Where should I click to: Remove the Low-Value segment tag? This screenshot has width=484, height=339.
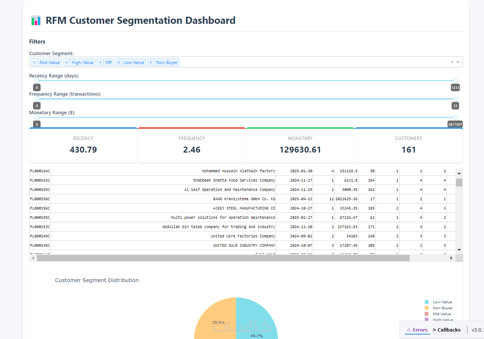coord(119,63)
